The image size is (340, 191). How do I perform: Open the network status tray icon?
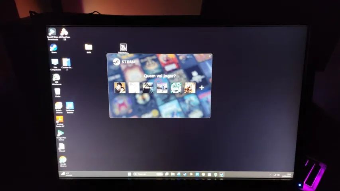point(275,175)
